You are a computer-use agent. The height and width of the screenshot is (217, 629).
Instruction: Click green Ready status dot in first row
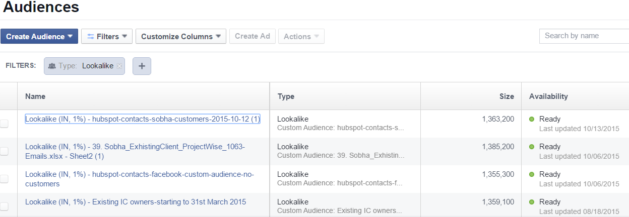coord(532,119)
